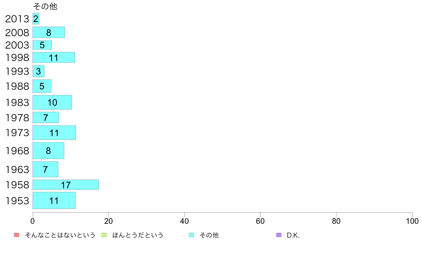This screenshot has height=261, width=422.
Task: Click the green ほんとうだという legend swatch
Action: (104, 235)
